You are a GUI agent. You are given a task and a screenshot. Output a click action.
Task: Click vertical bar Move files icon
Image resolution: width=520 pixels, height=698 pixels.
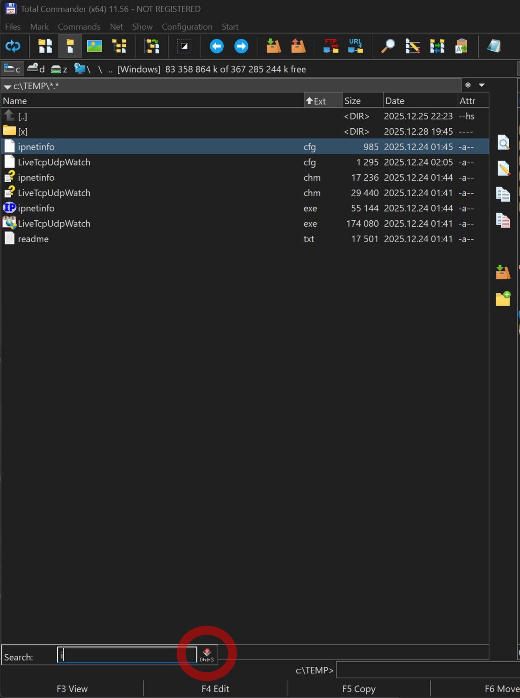(x=503, y=220)
